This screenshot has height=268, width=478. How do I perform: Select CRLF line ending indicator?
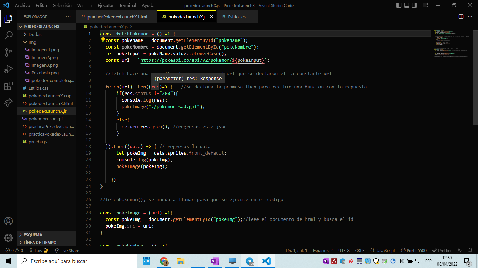click(x=360, y=250)
